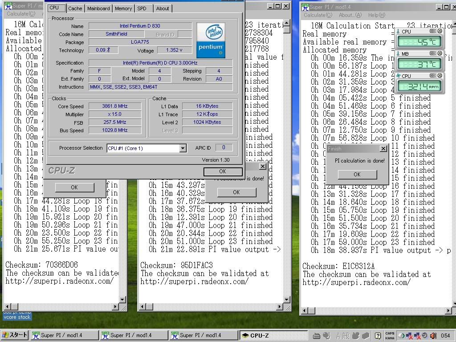
Task: Click the CPU #1 (Core 1) combo box
Action: coord(146,148)
